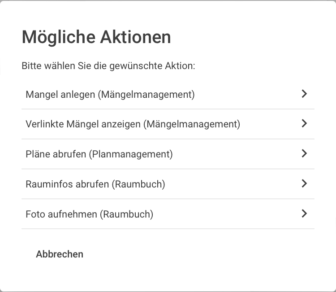Choose Foto aufnehmen (Raumbuch)

coord(168,214)
